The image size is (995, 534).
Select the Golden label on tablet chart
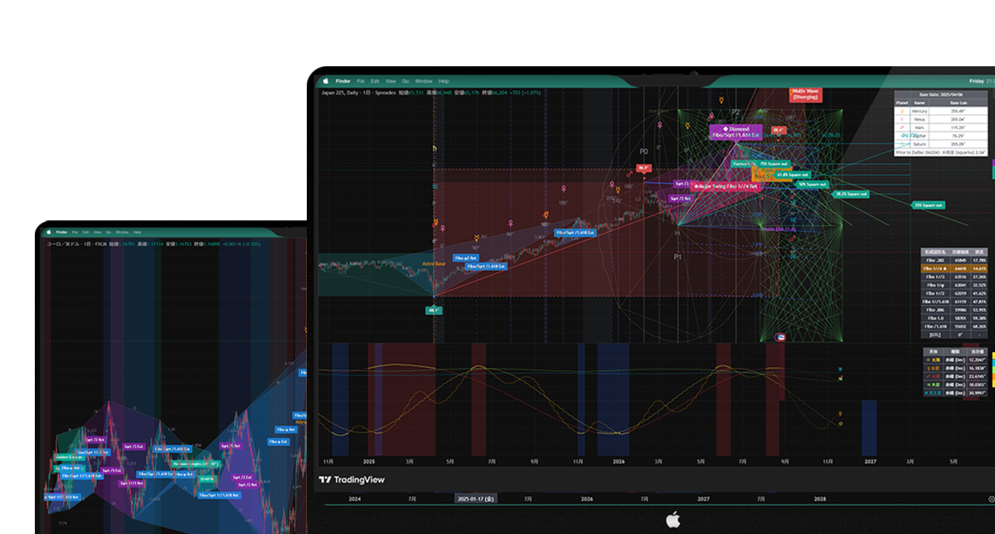click(70, 457)
